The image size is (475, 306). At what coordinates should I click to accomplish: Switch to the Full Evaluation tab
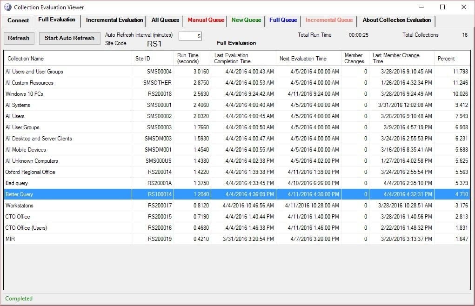point(57,20)
